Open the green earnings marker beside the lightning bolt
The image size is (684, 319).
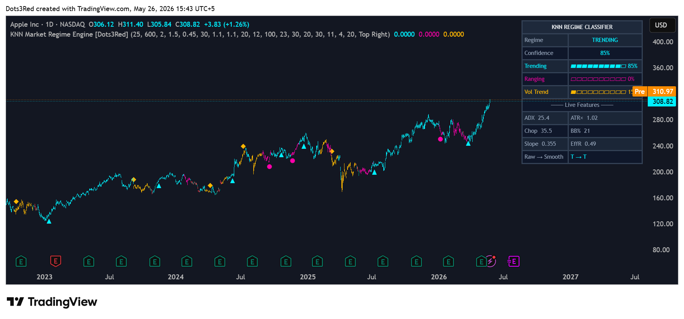[x=481, y=261]
